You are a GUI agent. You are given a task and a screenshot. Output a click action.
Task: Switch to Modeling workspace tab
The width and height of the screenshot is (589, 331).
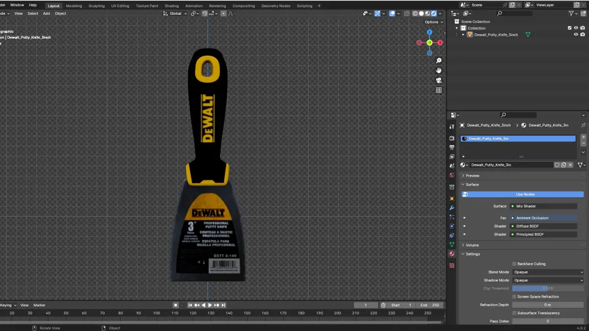click(x=74, y=6)
